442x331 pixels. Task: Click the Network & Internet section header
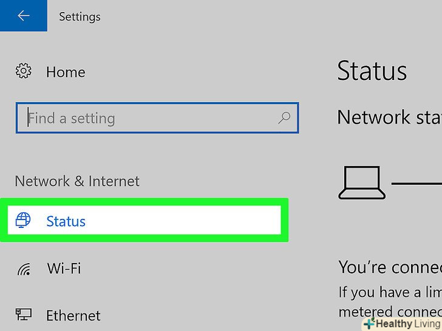click(77, 181)
